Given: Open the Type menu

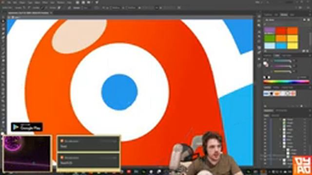Looking at the screenshot, I should (30, 3).
